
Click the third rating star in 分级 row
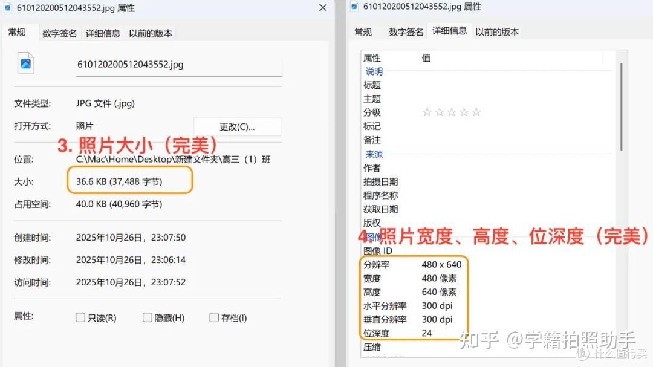452,112
